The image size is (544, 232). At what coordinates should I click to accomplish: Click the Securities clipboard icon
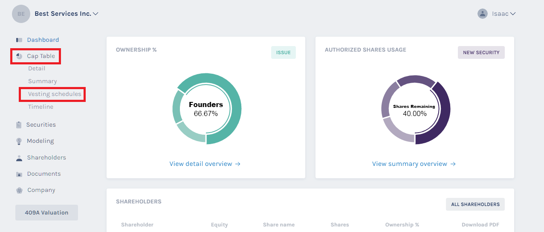(x=19, y=125)
